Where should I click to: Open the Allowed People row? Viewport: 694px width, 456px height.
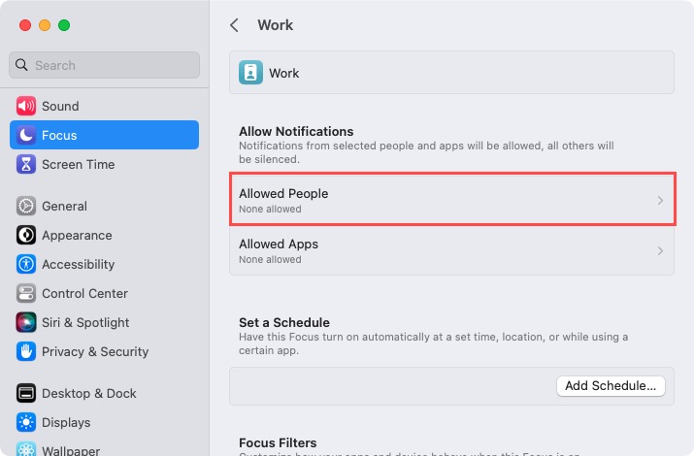tap(452, 199)
